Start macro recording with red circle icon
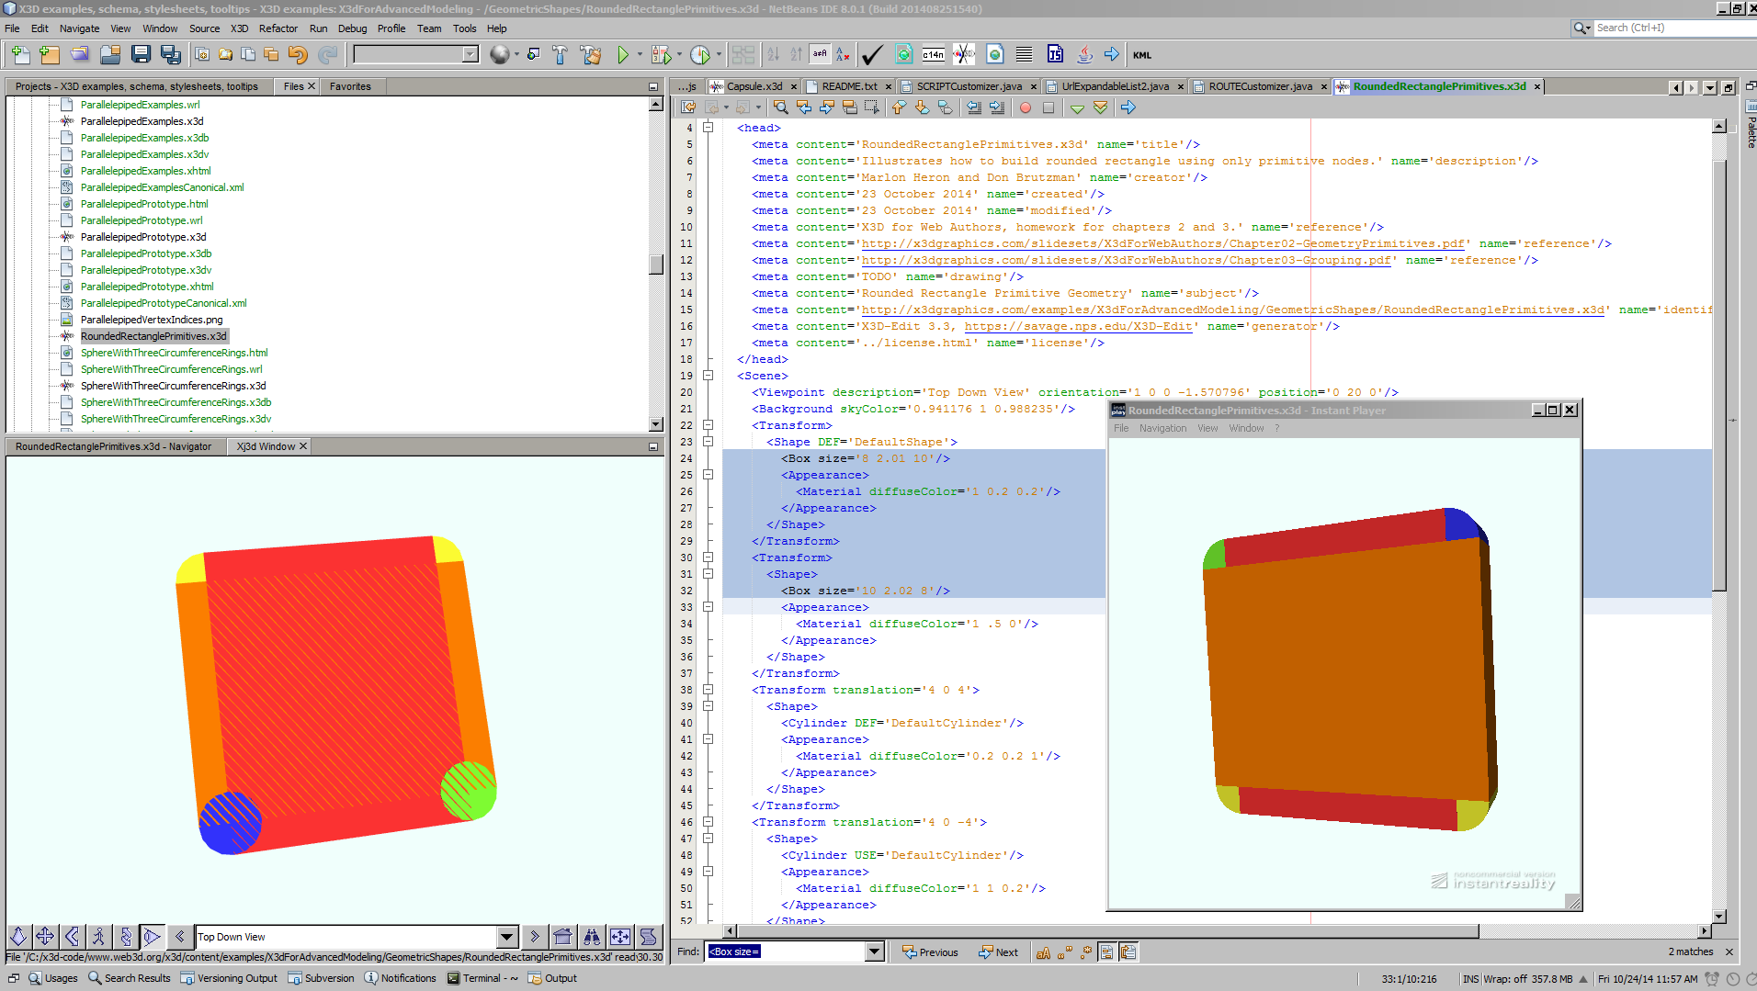This screenshot has width=1757, height=991. 1026,107
